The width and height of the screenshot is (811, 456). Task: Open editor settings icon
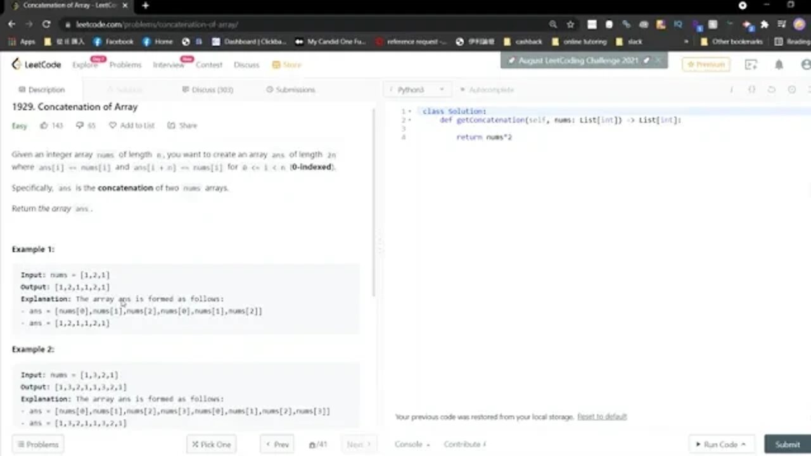791,90
